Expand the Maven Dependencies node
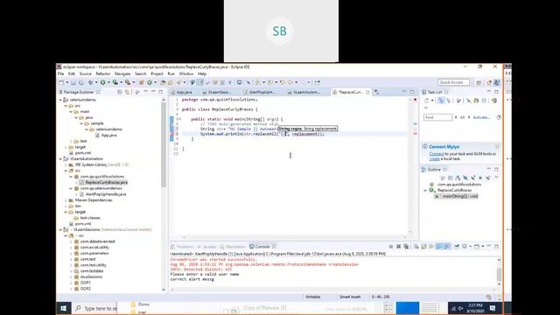Viewport: 560px width, 315px height. pyautogui.click(x=66, y=200)
